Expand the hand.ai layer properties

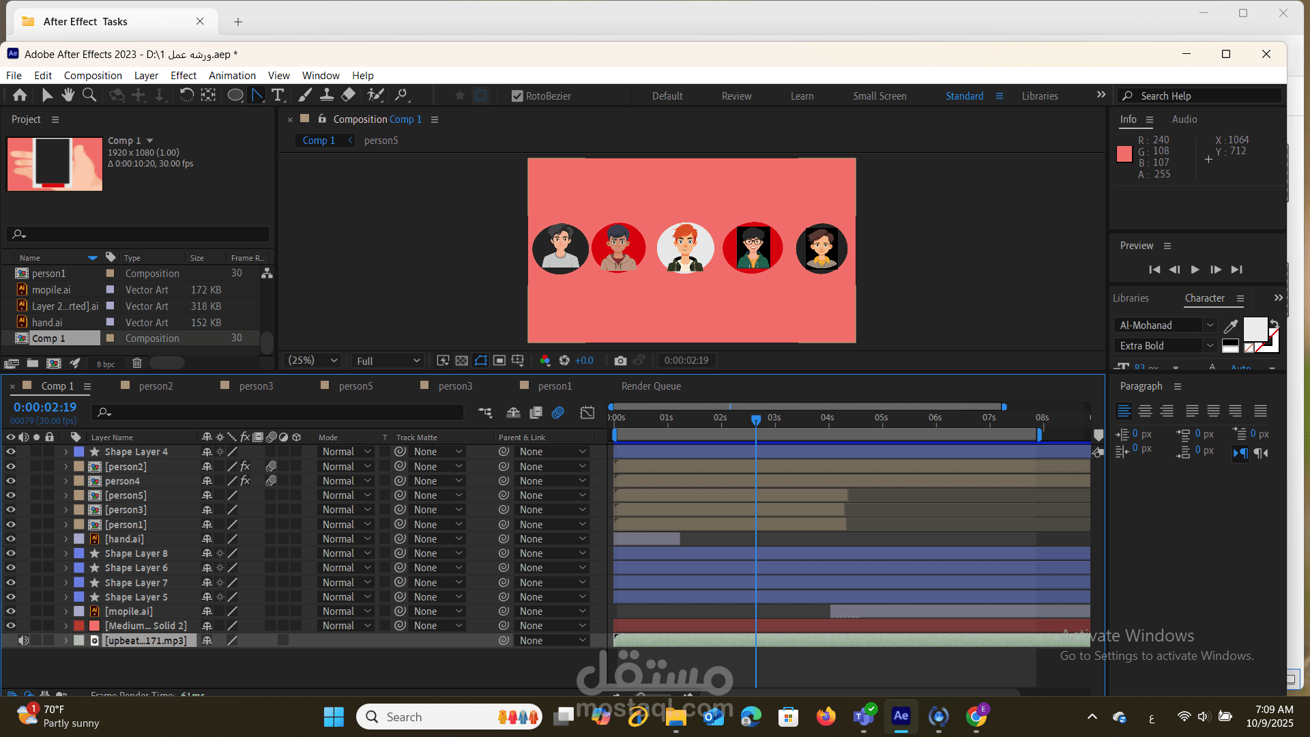point(66,539)
